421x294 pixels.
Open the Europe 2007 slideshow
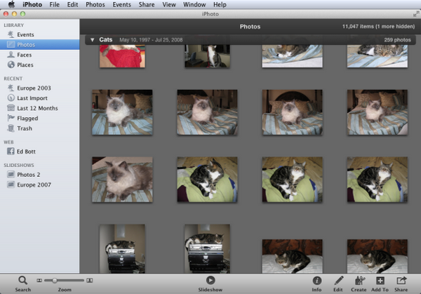[x=34, y=185]
